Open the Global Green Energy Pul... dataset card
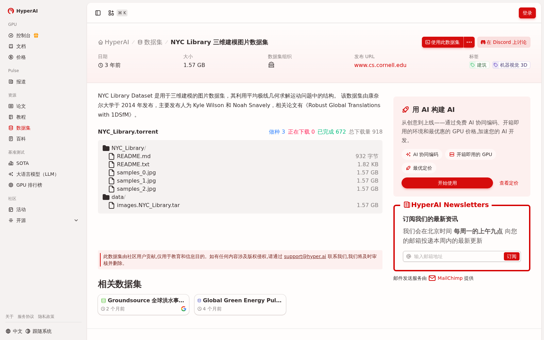 click(x=240, y=305)
